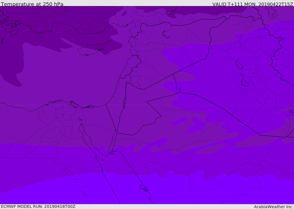Click the 'ECMWF MODEL RUN: 20190418T00Z' text

[x=38, y=206]
